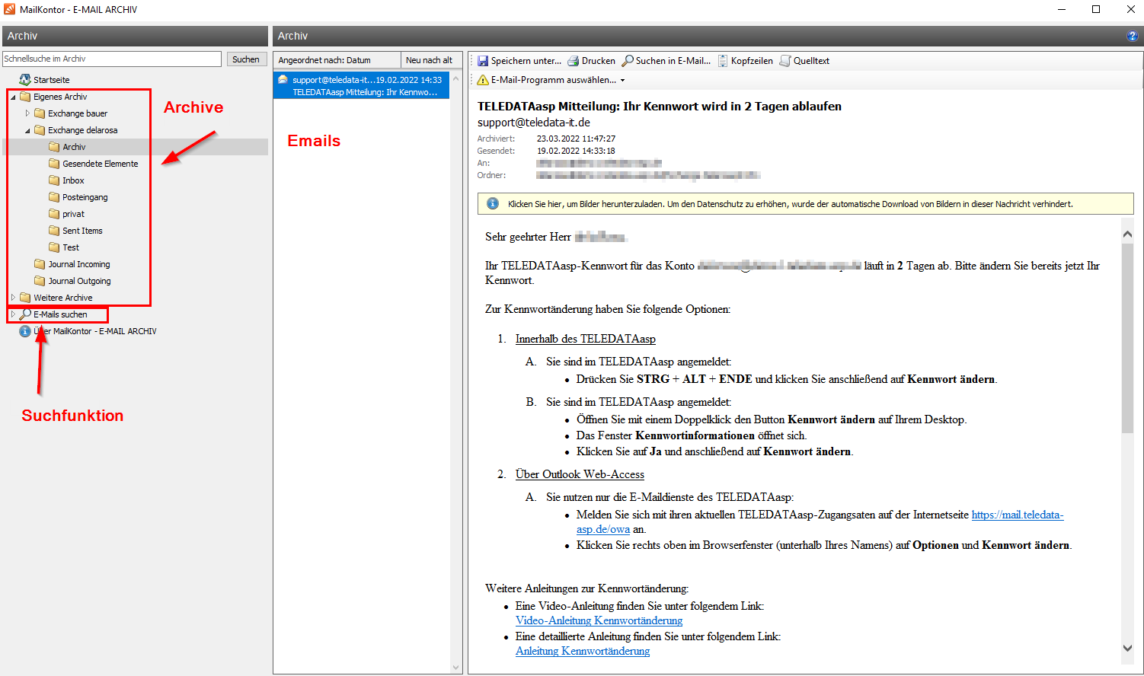
Task: Click the Journal Incoming folder icon
Action: click(x=40, y=264)
